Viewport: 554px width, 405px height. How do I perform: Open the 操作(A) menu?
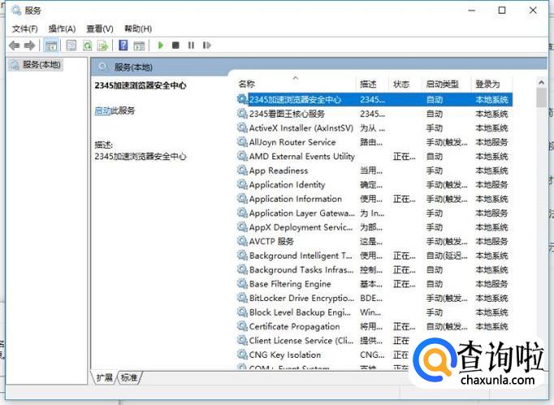coord(63,28)
